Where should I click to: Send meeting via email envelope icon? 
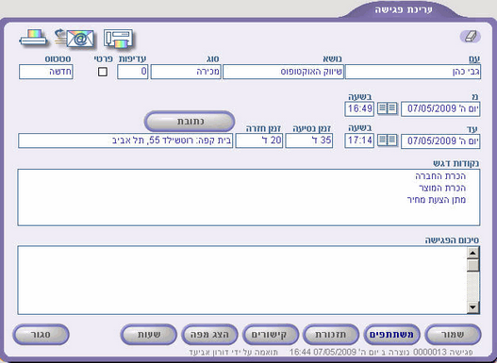pos(75,38)
